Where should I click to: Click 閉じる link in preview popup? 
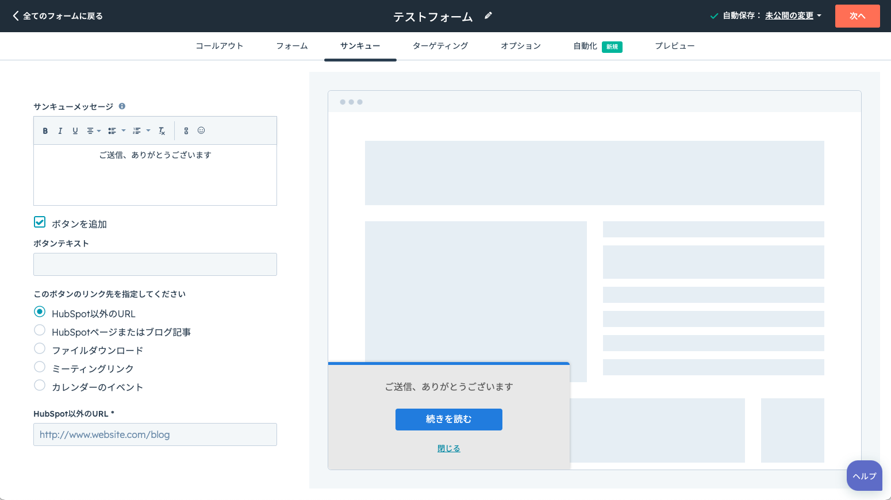449,448
